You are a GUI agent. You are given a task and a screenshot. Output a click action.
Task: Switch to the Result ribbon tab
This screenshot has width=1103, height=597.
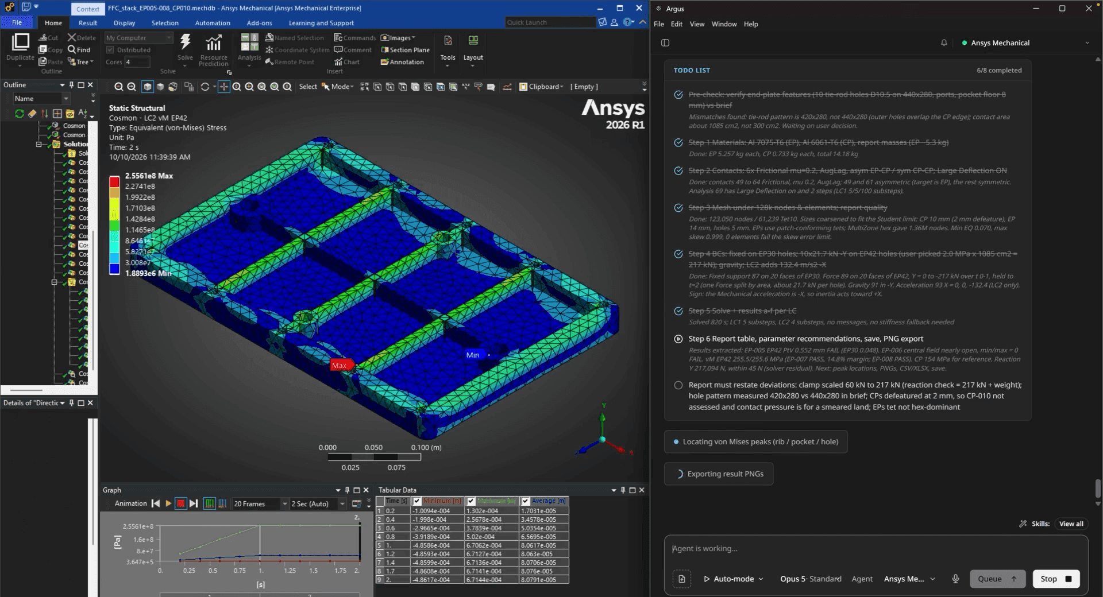tap(88, 23)
